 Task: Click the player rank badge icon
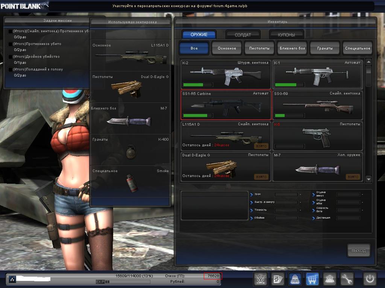[x=12, y=279]
